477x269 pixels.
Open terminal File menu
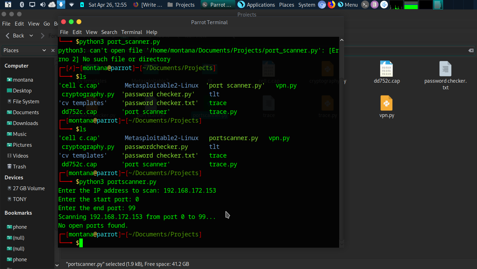pos(64,32)
